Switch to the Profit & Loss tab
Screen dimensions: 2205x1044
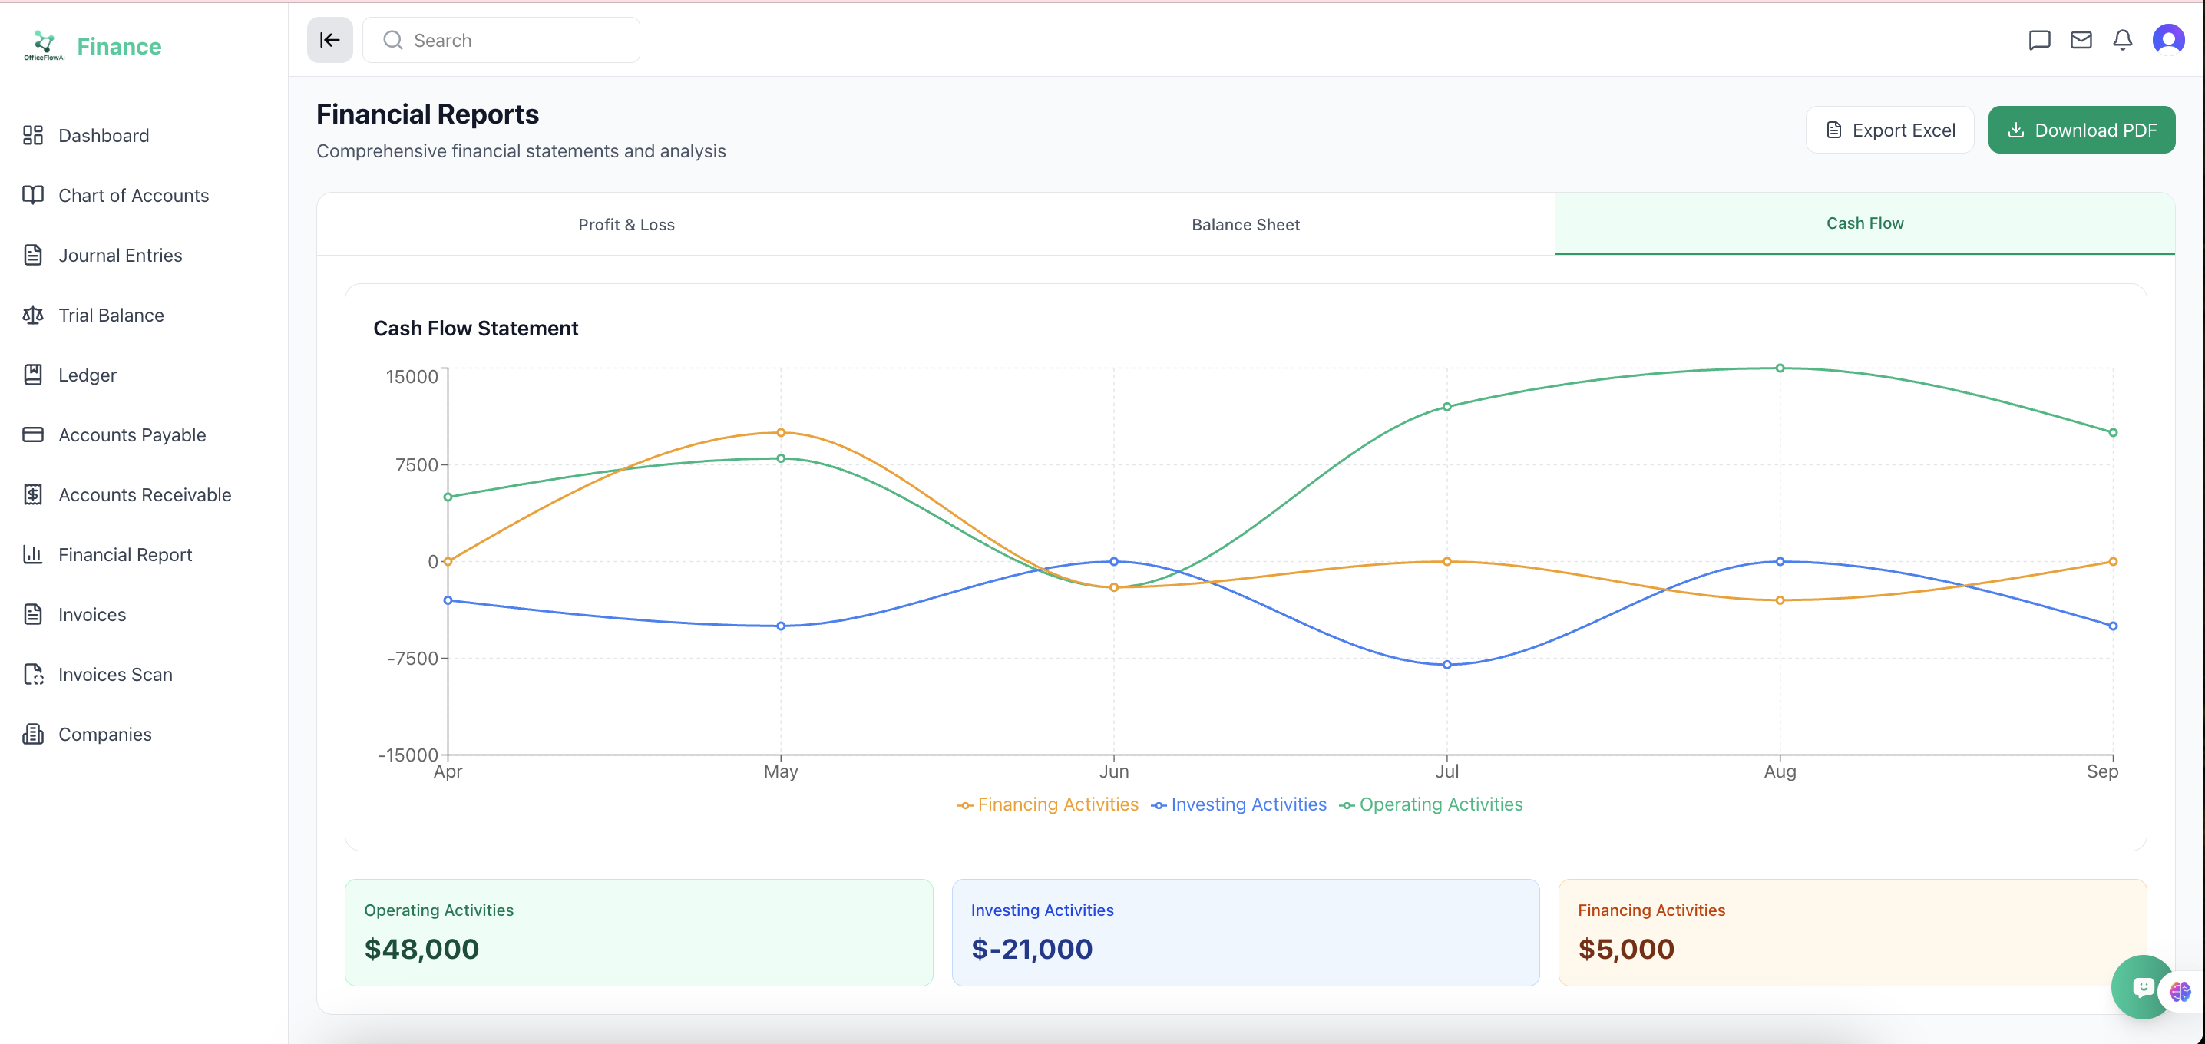coord(626,224)
